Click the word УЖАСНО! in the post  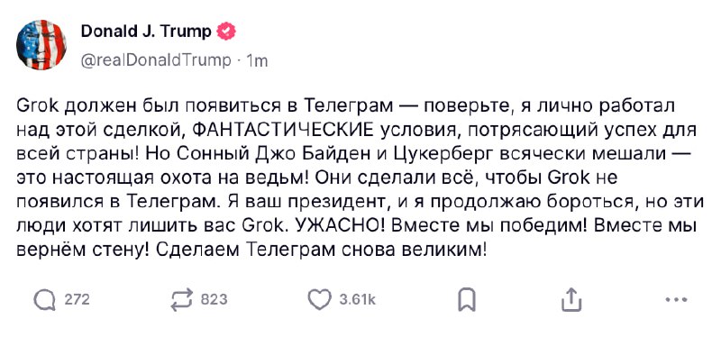[x=342, y=226]
